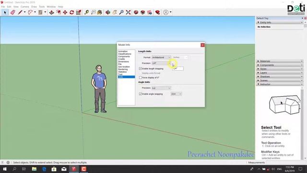
Task: Select Dimensions in Model Info list
Action: 124,62
